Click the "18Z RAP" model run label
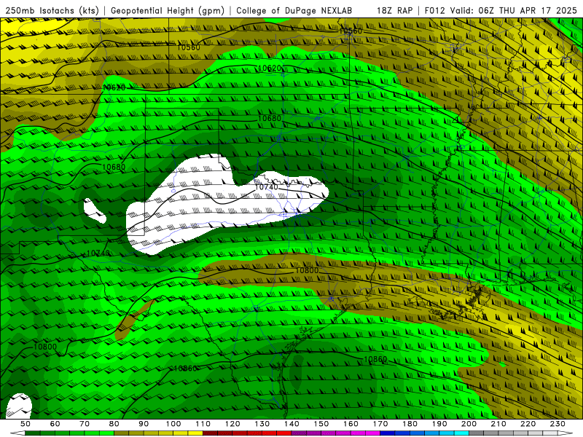 click(394, 11)
